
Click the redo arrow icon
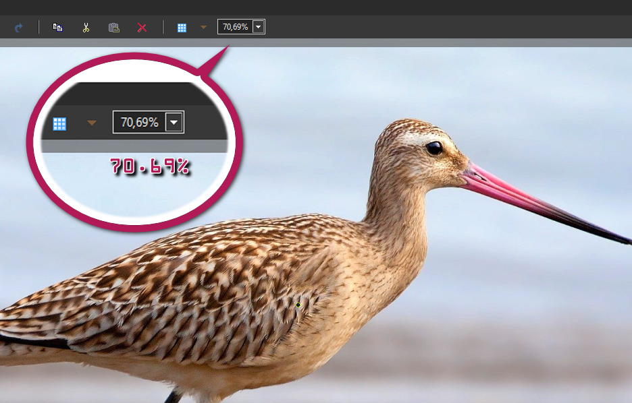pos(18,28)
